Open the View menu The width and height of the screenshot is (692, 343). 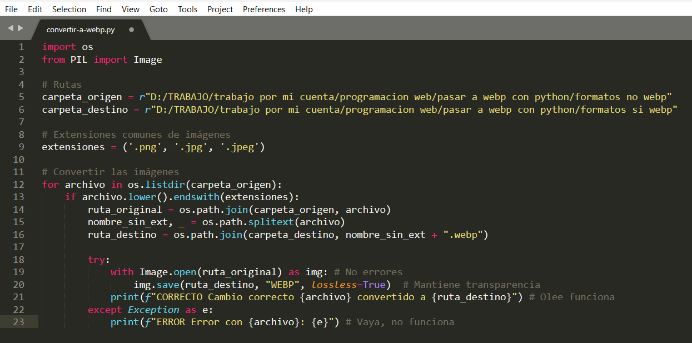(130, 9)
